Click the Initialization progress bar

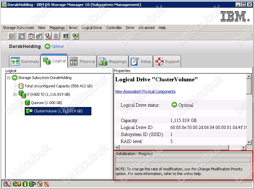click(183, 160)
